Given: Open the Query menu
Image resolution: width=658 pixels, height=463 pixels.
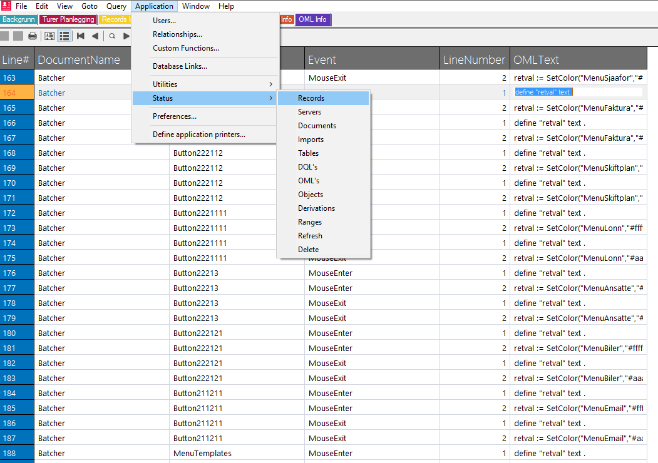Looking at the screenshot, I should coord(116,6).
